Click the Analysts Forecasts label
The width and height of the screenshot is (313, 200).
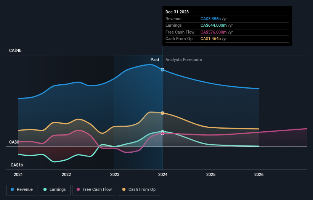coord(183,60)
